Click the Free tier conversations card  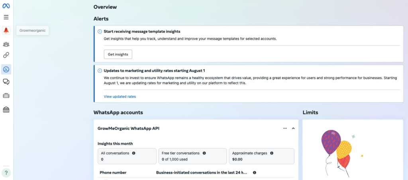coord(192,156)
